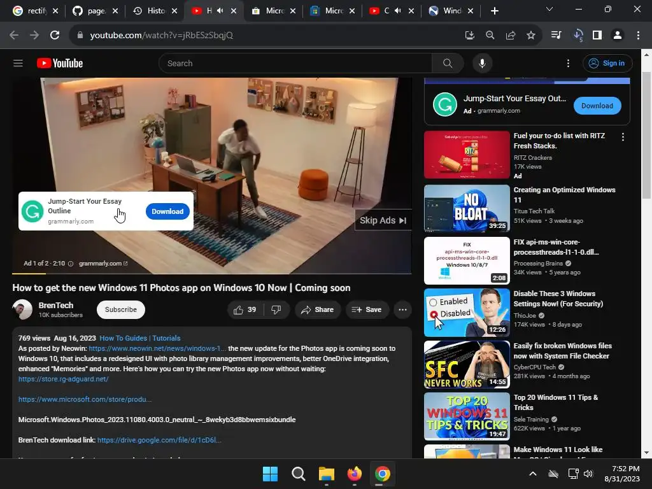
Task: Open grammarly.com link in ad bar
Action: click(x=103, y=264)
